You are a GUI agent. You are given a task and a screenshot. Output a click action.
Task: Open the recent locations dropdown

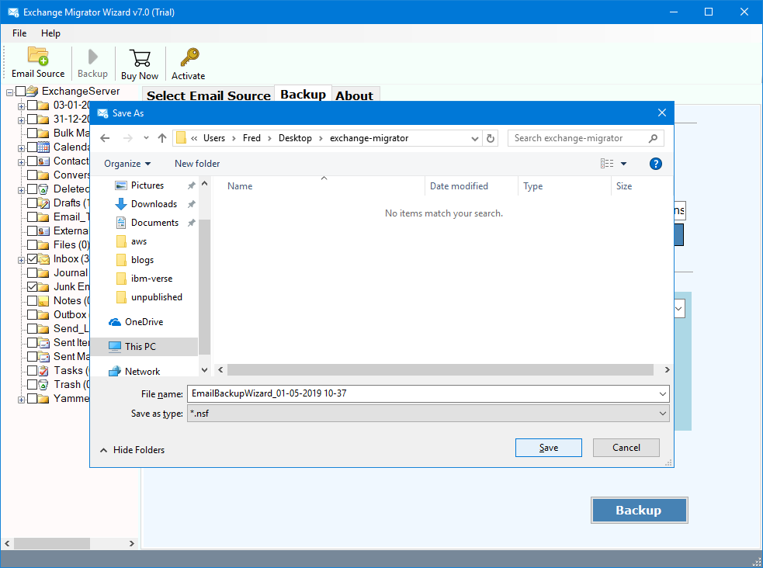(x=146, y=138)
